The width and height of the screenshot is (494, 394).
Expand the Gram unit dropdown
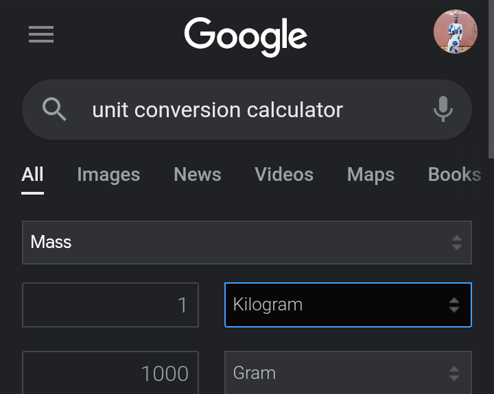[x=336, y=373]
